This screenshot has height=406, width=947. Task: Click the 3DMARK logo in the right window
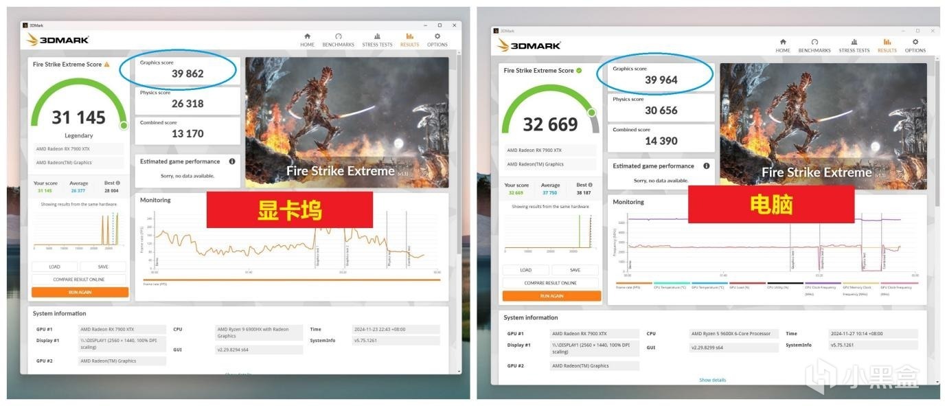529,45
